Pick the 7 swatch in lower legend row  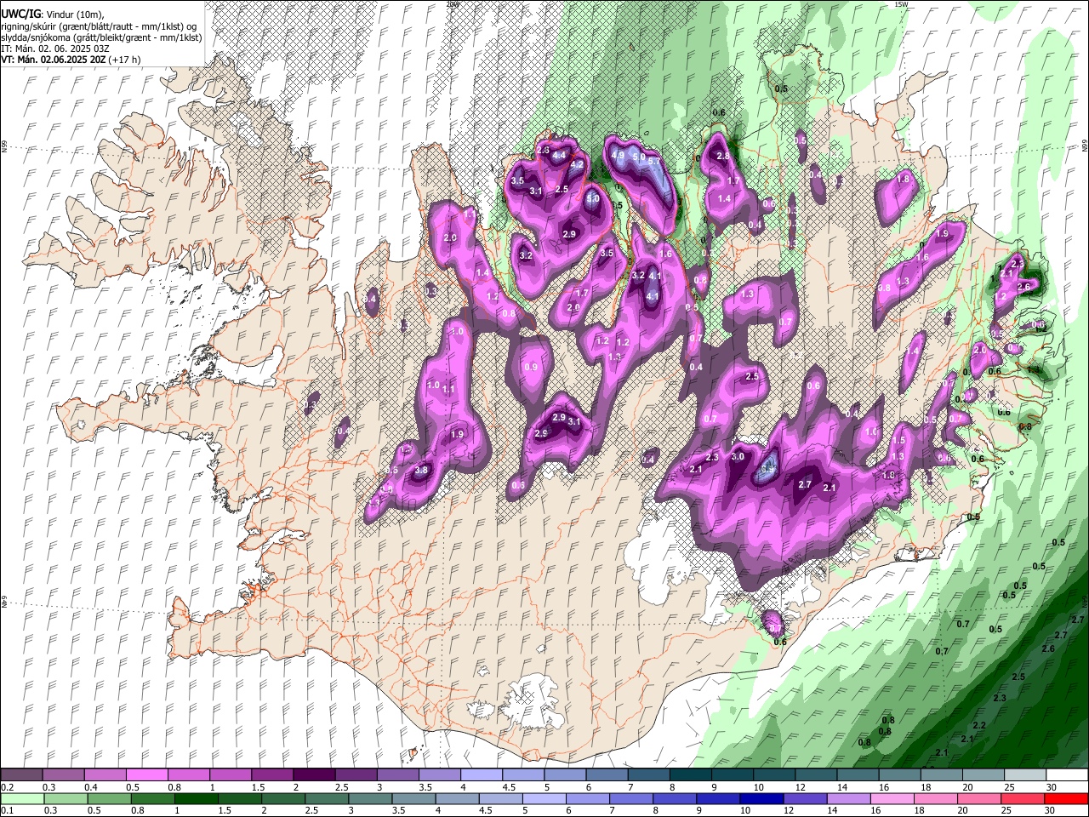pos(630,798)
